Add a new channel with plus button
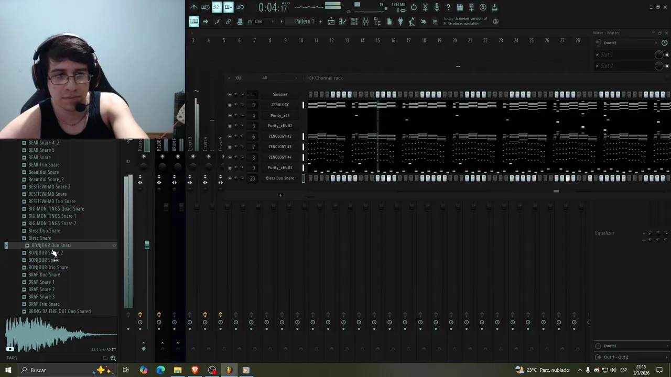This screenshot has height=377, width=671. pyautogui.click(x=280, y=195)
